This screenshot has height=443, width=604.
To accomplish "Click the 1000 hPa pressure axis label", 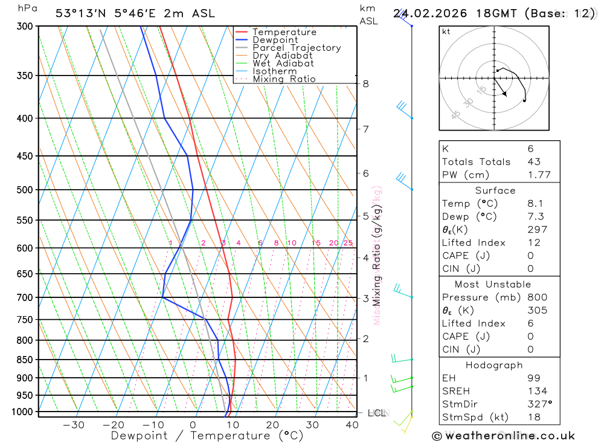I will (22, 412).
